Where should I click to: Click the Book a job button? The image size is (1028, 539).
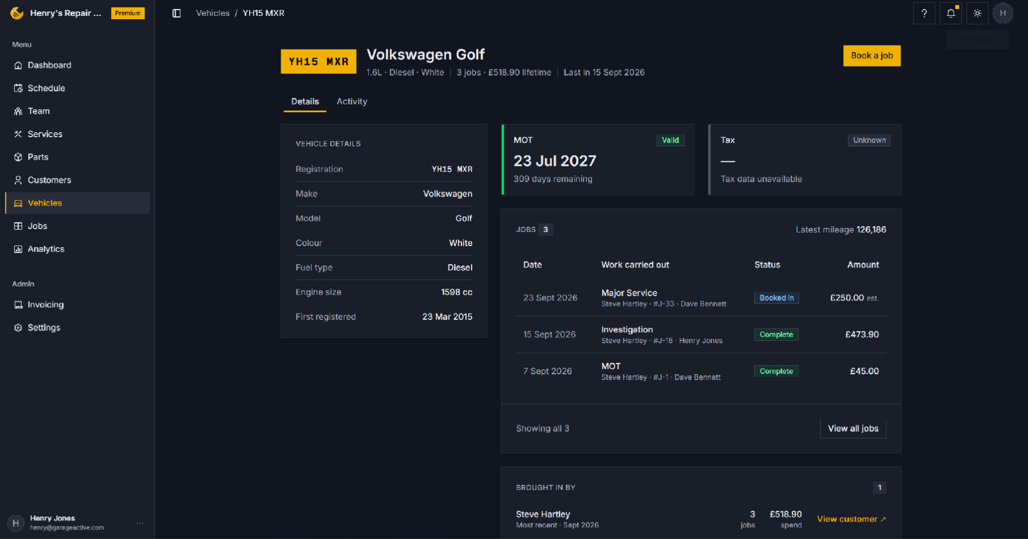pyautogui.click(x=872, y=55)
